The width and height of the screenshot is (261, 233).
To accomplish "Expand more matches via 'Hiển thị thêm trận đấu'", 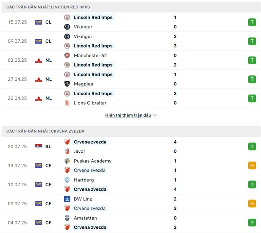I will click(128, 115).
